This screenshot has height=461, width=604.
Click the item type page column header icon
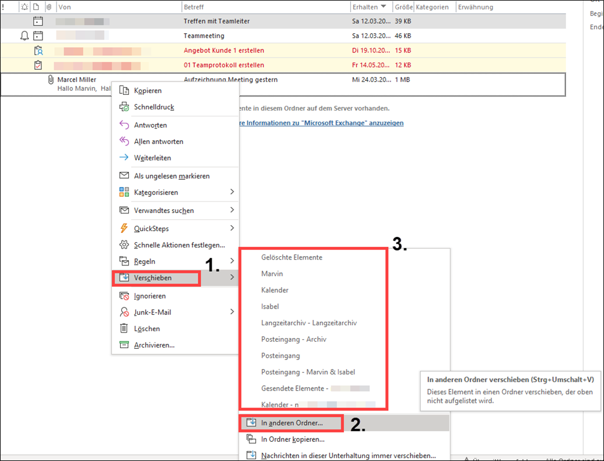coord(36,7)
